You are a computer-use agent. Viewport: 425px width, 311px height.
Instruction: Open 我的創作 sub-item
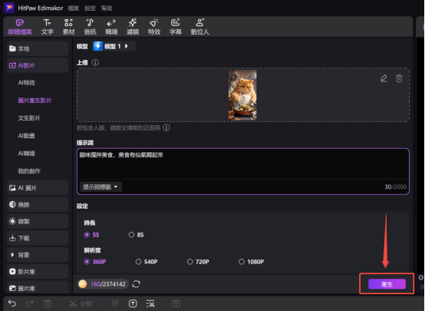coord(29,171)
